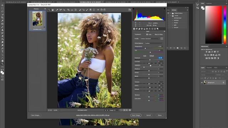
Task: Select the Targeted Adjustment tool
Action: click(x=64, y=10)
